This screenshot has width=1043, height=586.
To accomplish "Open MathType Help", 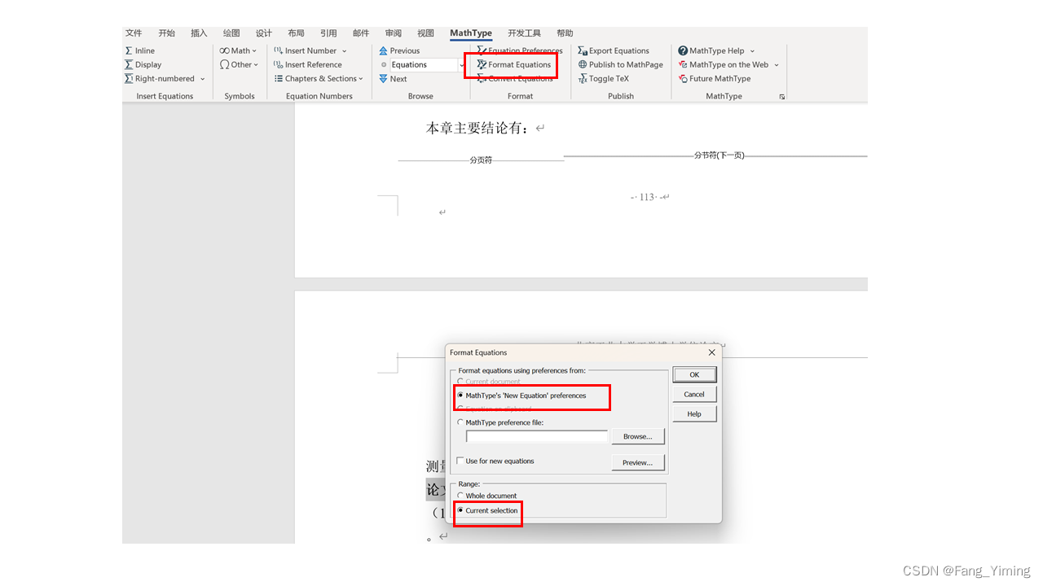I will [x=711, y=50].
